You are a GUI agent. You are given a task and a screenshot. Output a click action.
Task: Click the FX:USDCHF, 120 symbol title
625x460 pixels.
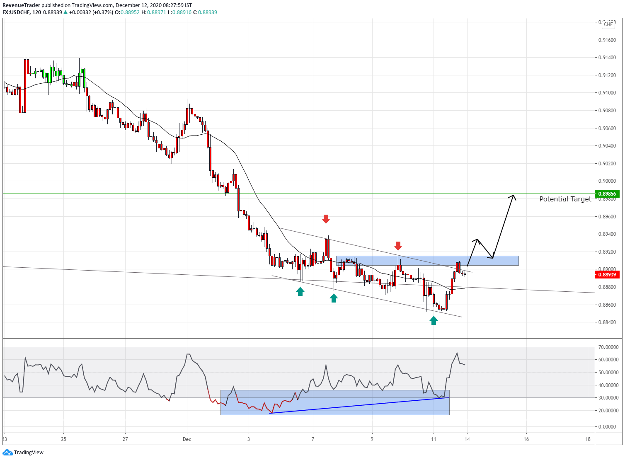pyautogui.click(x=22, y=12)
